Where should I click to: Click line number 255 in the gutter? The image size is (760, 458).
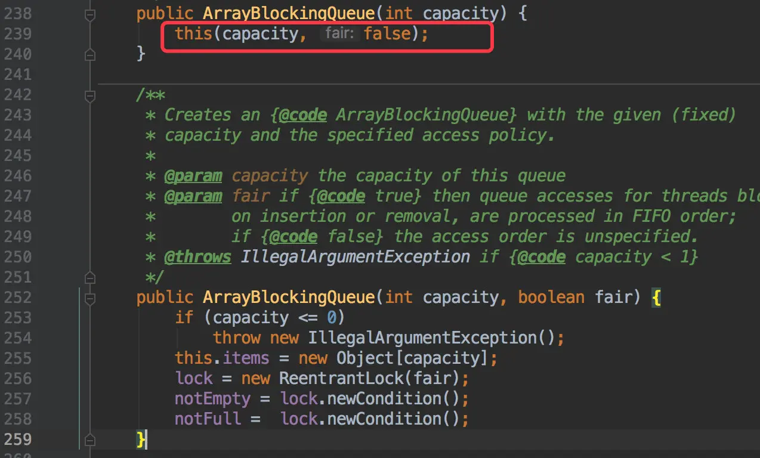(18, 358)
